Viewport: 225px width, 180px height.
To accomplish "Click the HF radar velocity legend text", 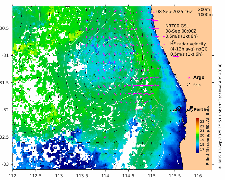I will coord(188,44).
